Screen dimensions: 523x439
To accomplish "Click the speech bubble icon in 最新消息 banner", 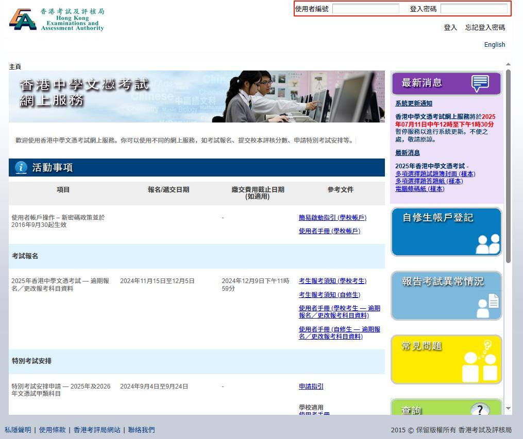I will pyautogui.click(x=480, y=83).
